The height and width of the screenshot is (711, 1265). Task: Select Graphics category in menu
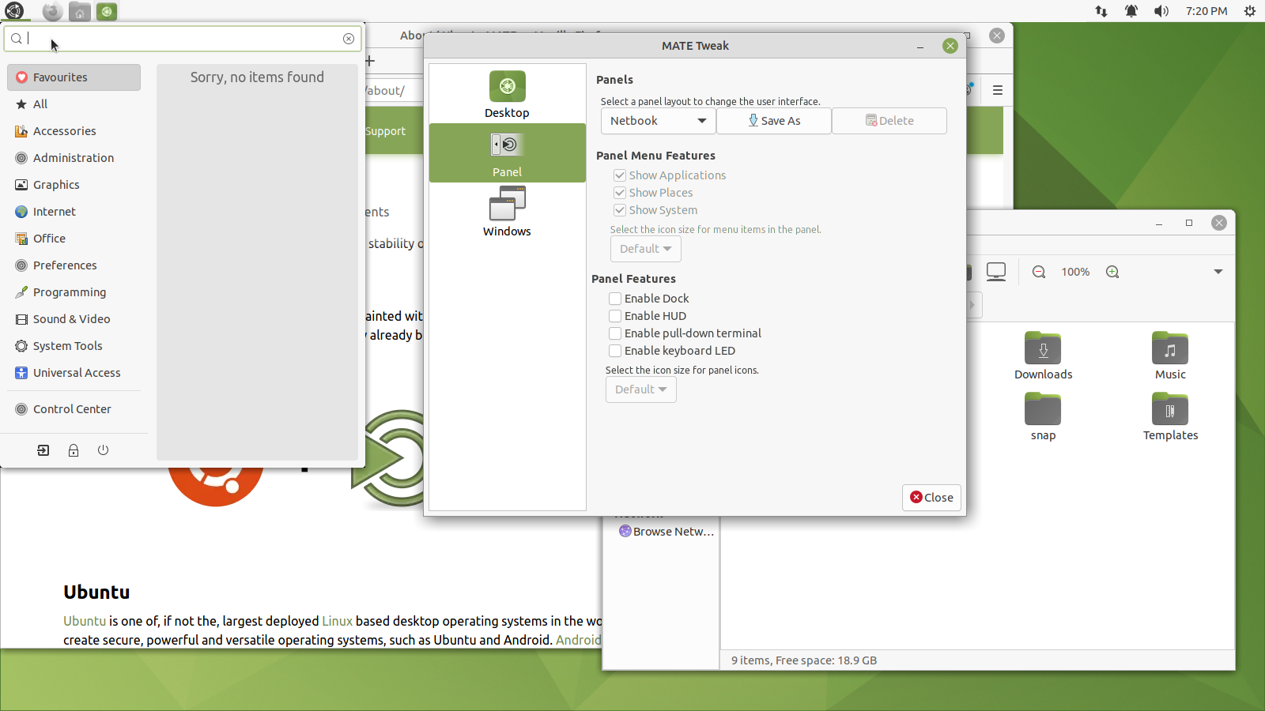point(74,185)
